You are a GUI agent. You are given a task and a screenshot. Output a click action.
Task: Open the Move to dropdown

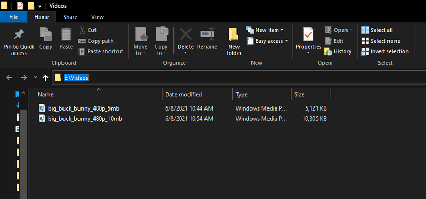click(x=140, y=41)
